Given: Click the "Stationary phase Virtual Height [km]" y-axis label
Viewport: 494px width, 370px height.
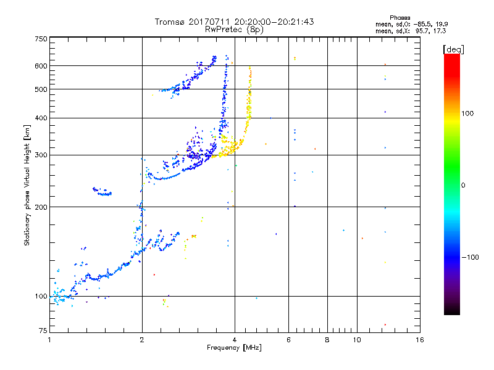Looking at the screenshot, I should tap(27, 185).
